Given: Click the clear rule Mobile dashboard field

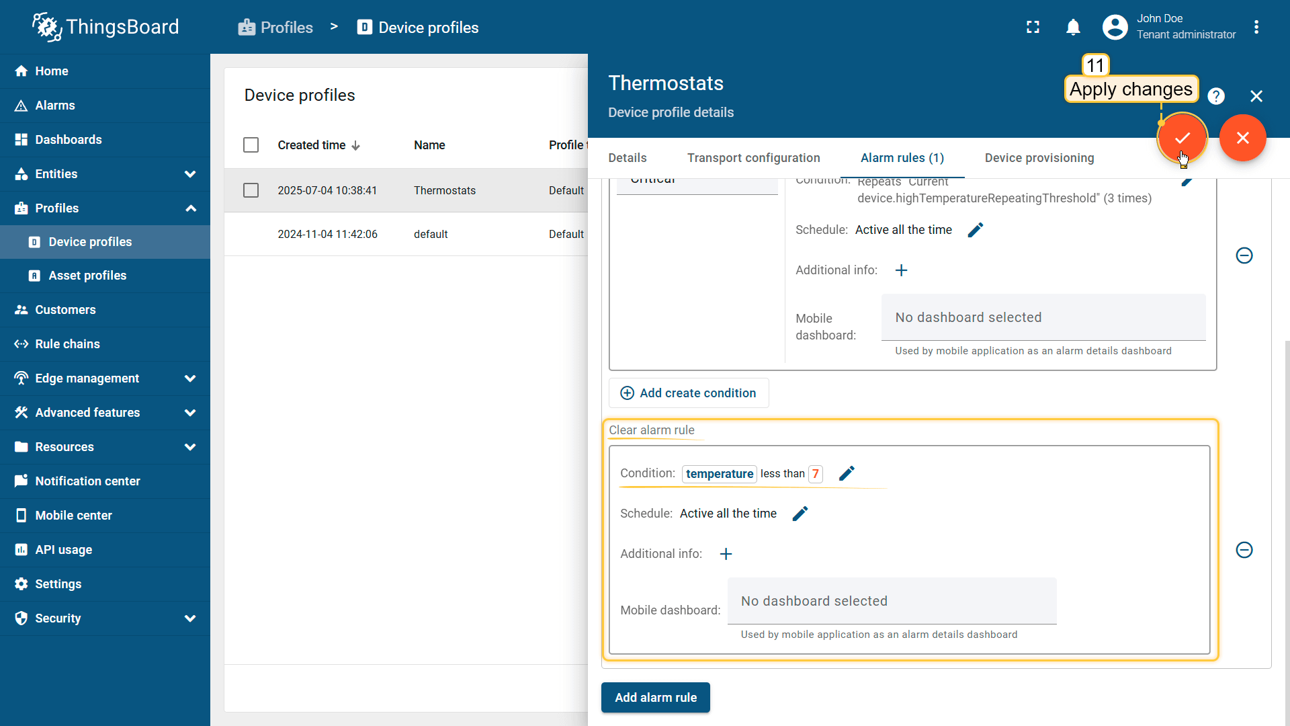Looking at the screenshot, I should [x=891, y=601].
